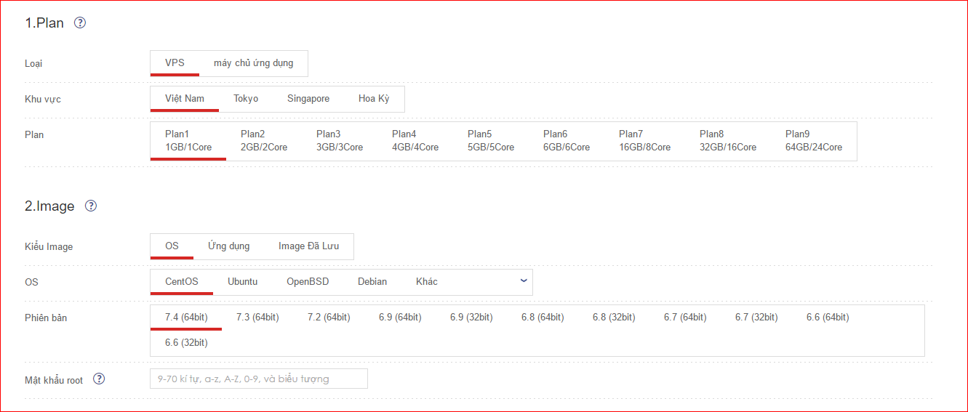968x412 pixels.
Task: Pick CentOS operating system
Action: [x=182, y=282]
